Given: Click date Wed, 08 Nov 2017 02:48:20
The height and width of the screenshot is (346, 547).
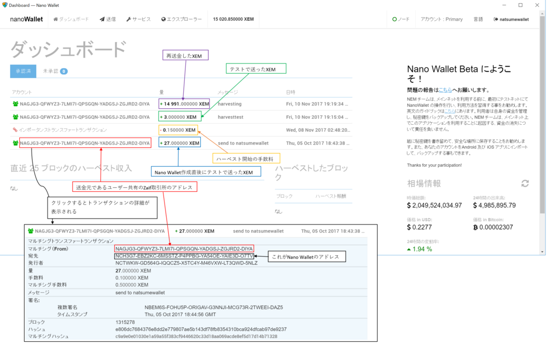Looking at the screenshot, I should [318, 130].
